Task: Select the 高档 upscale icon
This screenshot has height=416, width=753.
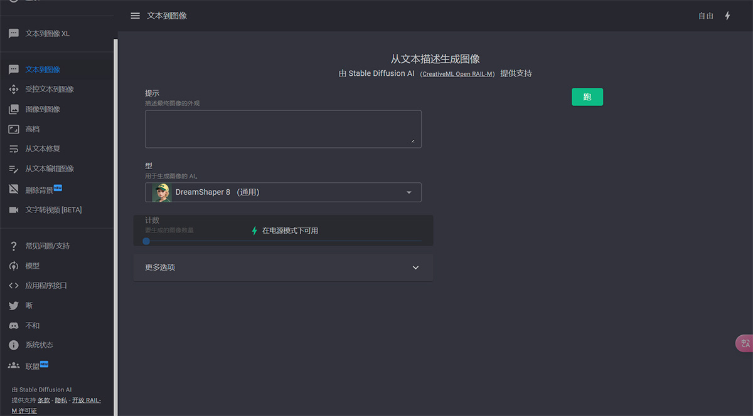Action: [x=13, y=128]
